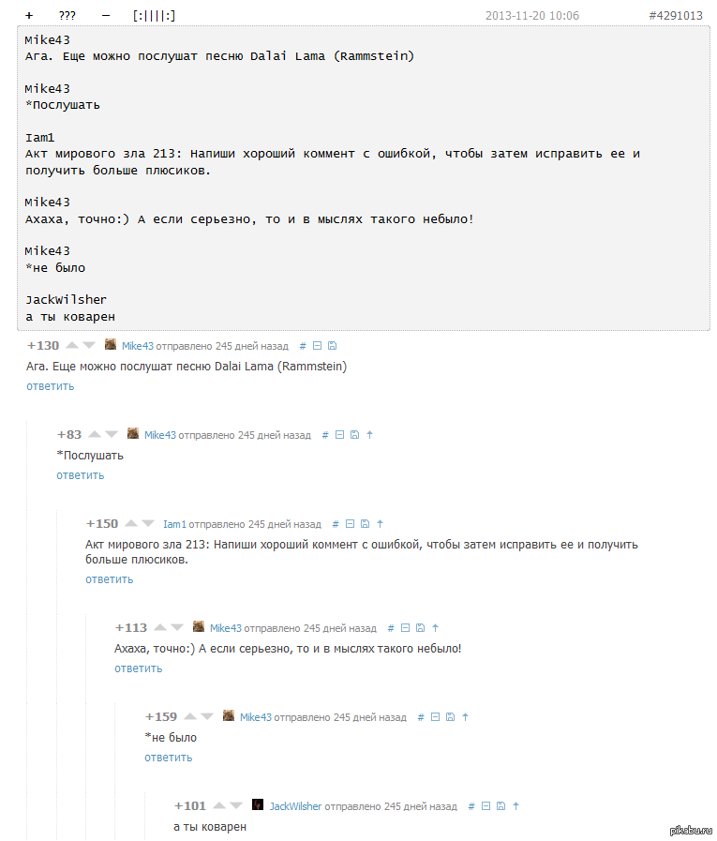Open permalink hash of the +159 comment
This screenshot has width=717, height=841.
click(x=421, y=717)
